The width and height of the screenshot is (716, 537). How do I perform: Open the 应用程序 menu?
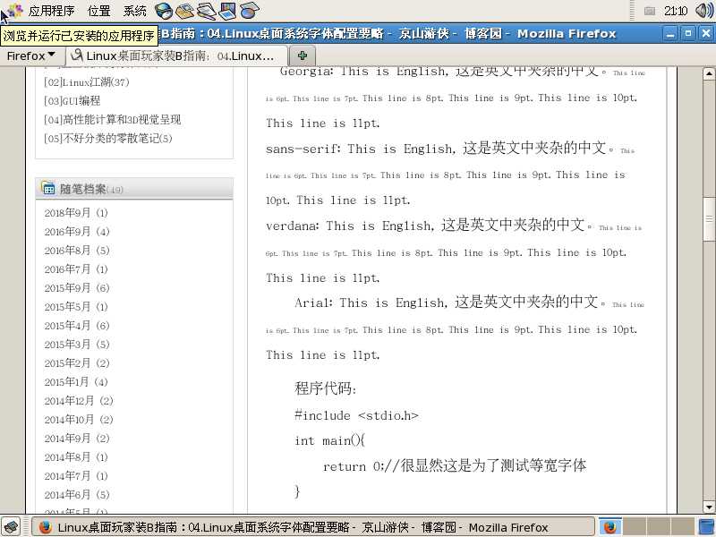pyautogui.click(x=51, y=11)
